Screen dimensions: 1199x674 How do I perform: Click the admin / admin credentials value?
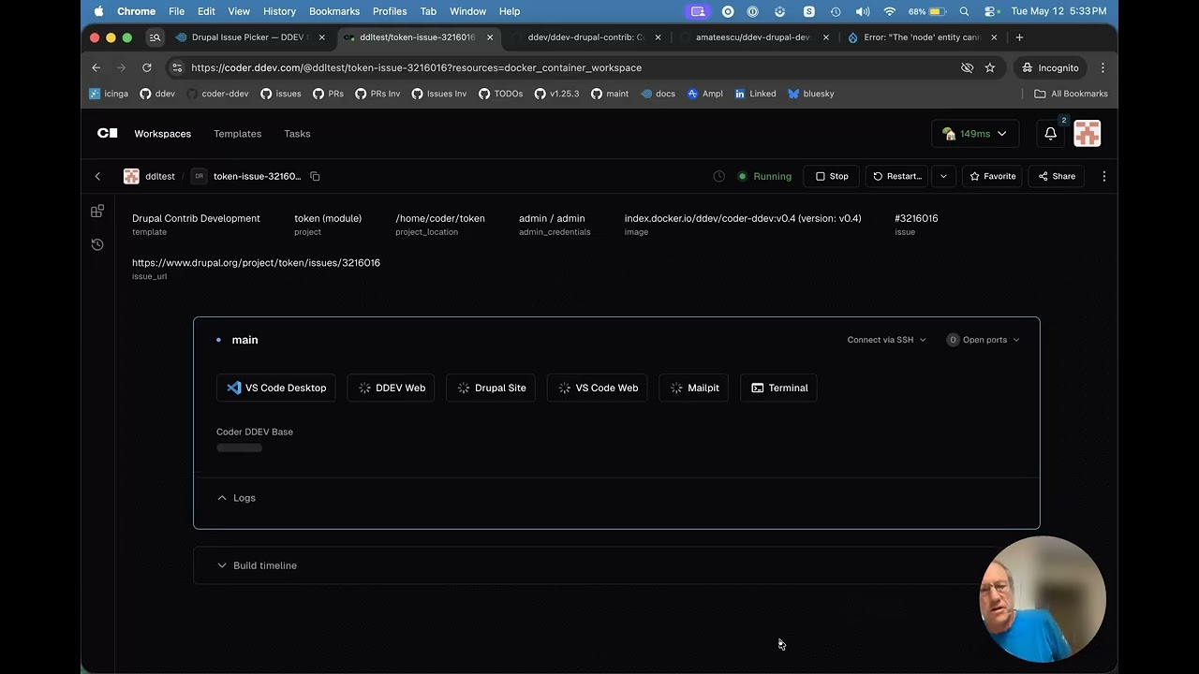552,218
